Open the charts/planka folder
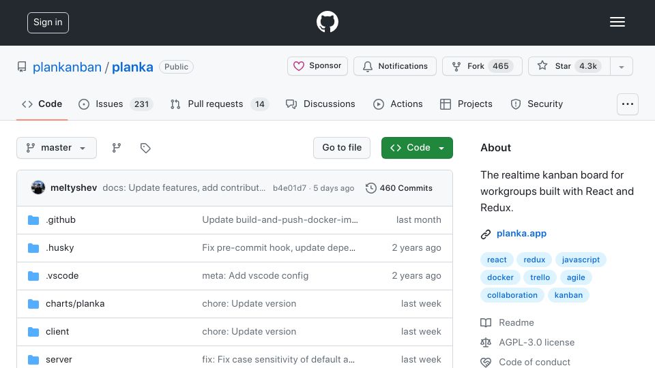 [75, 304]
